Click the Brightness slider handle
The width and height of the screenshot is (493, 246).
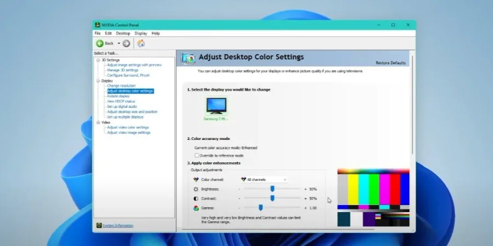(272, 189)
